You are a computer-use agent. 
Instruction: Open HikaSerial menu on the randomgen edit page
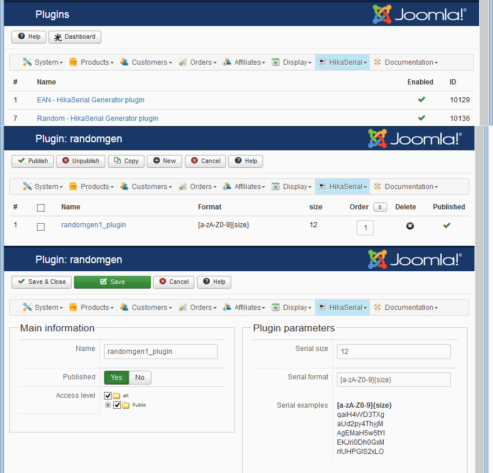[342, 307]
